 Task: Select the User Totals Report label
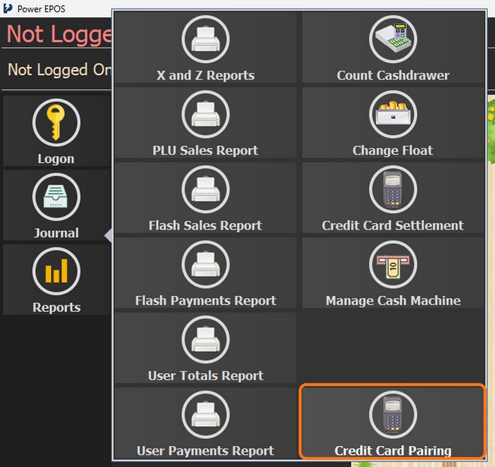(206, 376)
